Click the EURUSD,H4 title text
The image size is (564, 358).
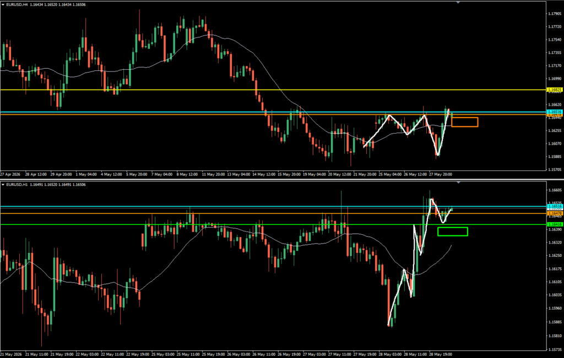pos(15,4)
